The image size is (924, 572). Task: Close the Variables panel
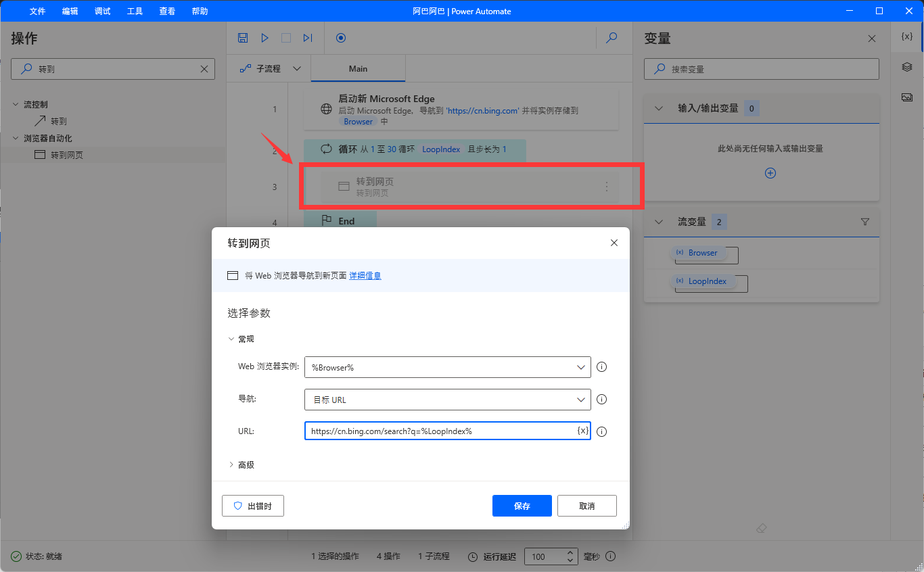pos(872,39)
